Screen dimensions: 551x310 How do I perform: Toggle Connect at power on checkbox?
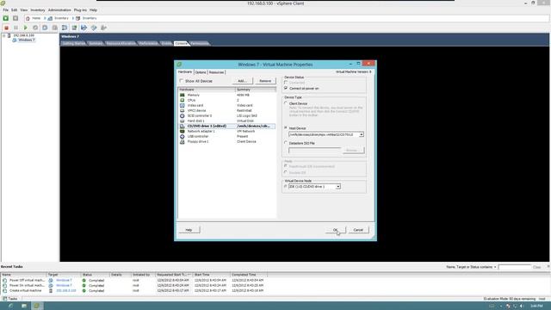(x=286, y=88)
